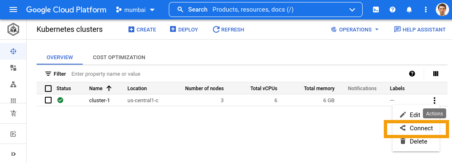452x163 pixels.
Task: Expand the collapsed sidebar with the arrow icon
Action: coord(13,154)
